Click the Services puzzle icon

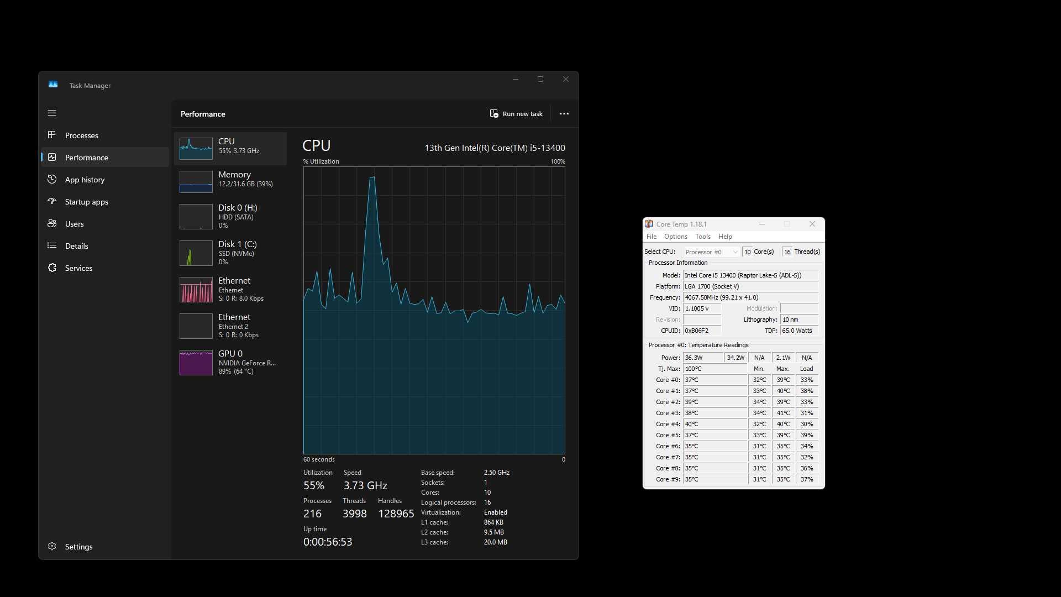click(52, 268)
